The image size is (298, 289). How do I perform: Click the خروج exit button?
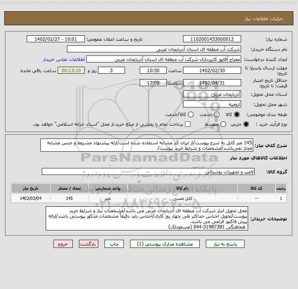63,244
